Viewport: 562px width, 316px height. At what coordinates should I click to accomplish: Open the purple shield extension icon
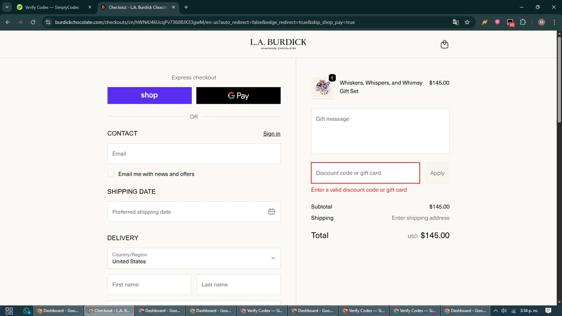(x=498, y=22)
